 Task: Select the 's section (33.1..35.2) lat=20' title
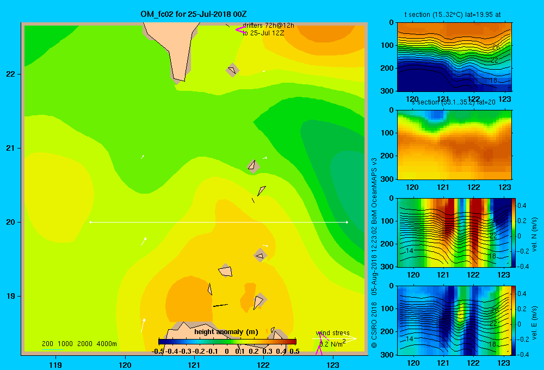tap(454, 102)
